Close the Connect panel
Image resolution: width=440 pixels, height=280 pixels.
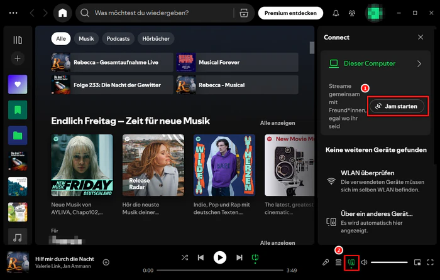421,37
